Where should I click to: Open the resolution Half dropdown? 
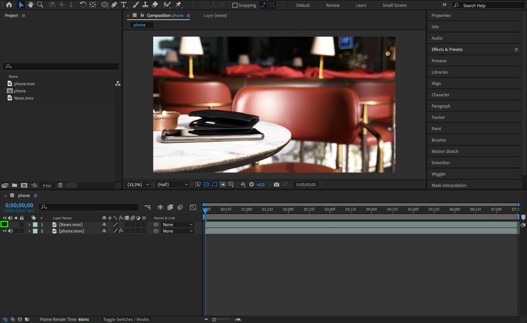click(x=172, y=184)
